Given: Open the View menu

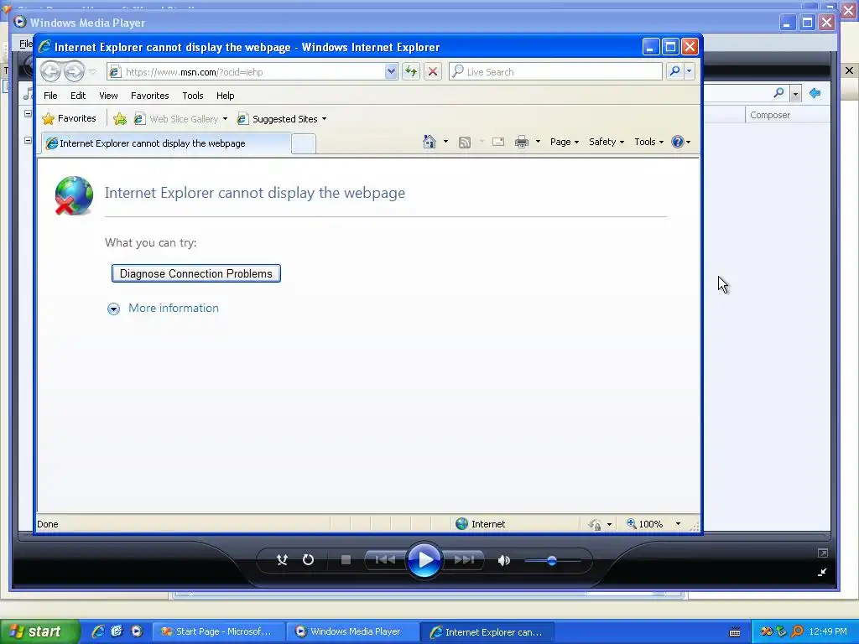Looking at the screenshot, I should pyautogui.click(x=108, y=96).
